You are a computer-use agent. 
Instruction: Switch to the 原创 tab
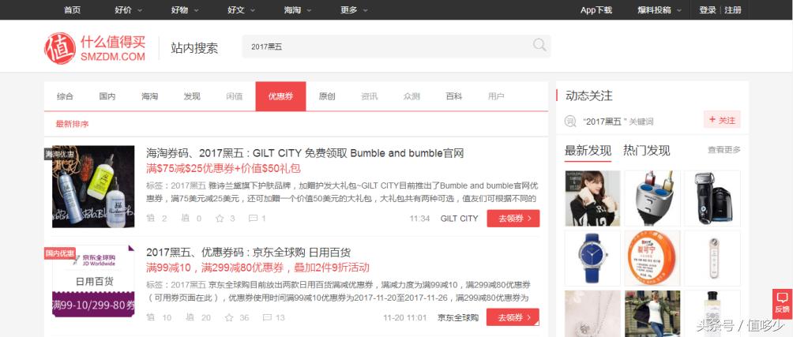[x=327, y=96]
